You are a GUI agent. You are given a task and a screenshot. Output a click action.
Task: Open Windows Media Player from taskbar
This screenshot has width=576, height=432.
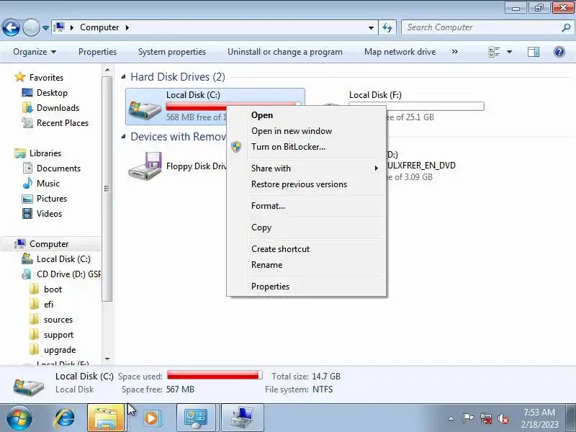coord(151,418)
